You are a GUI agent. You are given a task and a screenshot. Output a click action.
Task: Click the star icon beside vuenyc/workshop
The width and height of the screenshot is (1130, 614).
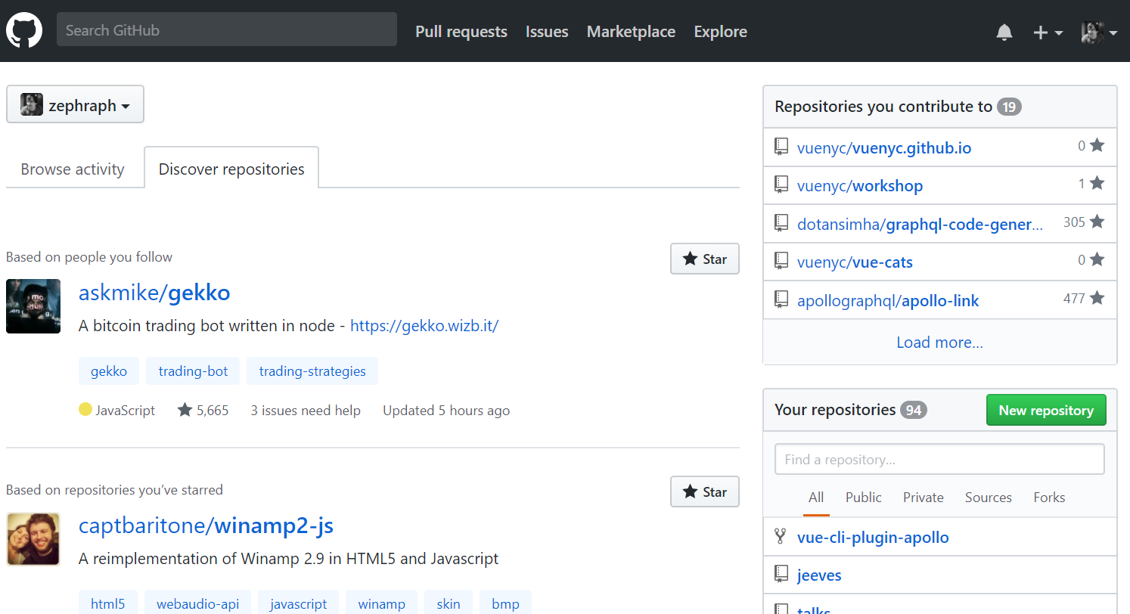(1097, 184)
